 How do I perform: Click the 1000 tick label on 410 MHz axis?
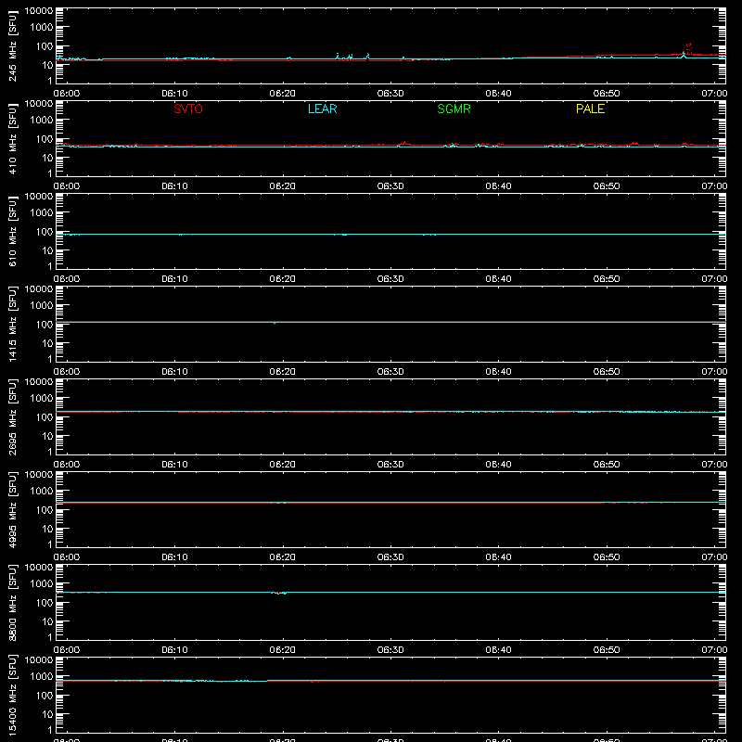42,121
